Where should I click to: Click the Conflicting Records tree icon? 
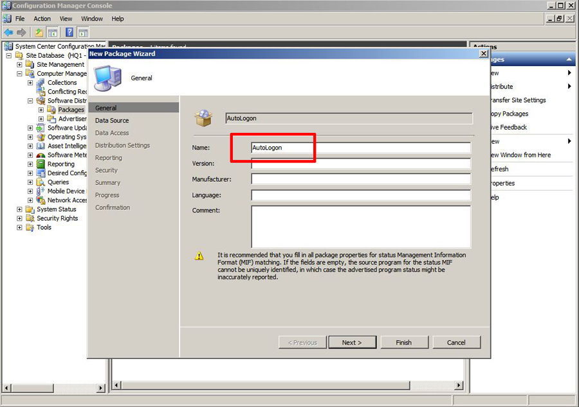point(41,91)
